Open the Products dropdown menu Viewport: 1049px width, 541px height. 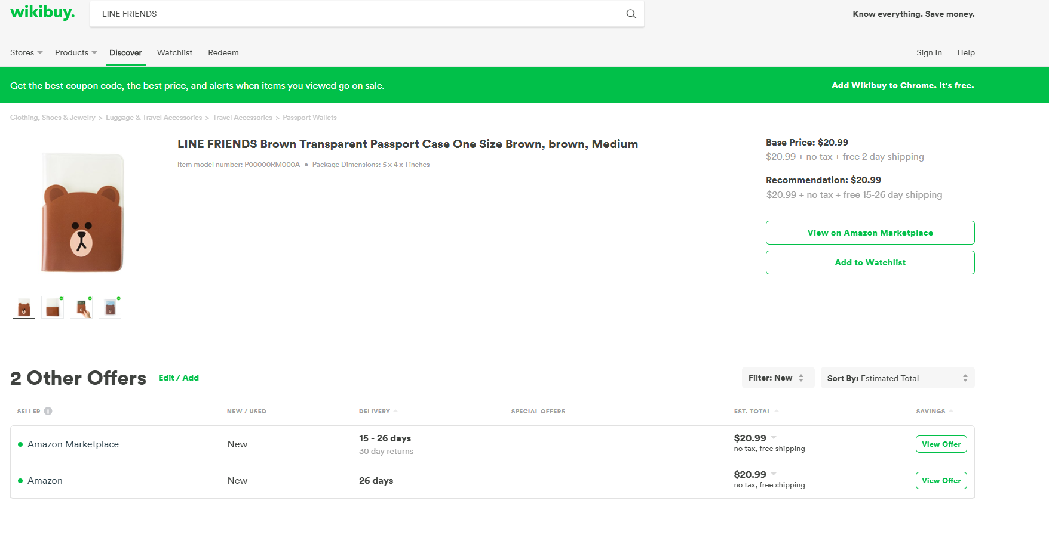pyautogui.click(x=76, y=52)
